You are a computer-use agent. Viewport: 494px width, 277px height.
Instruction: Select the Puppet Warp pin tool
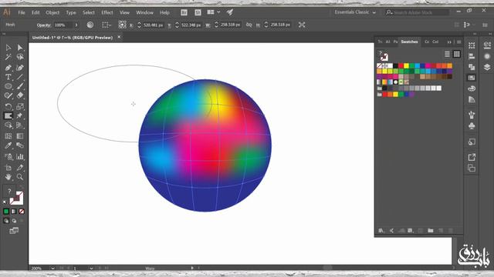click(x=20, y=116)
